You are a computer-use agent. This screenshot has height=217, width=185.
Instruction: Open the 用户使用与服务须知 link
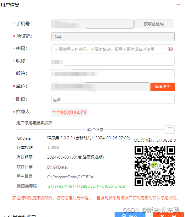34,123
